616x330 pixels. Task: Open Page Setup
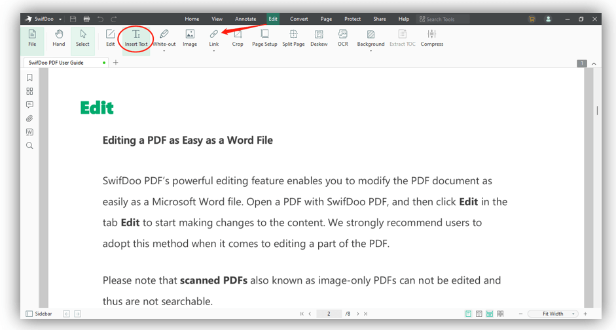point(264,39)
